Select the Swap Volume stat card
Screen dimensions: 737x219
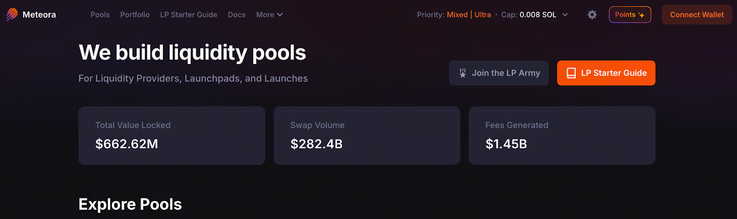point(367,135)
